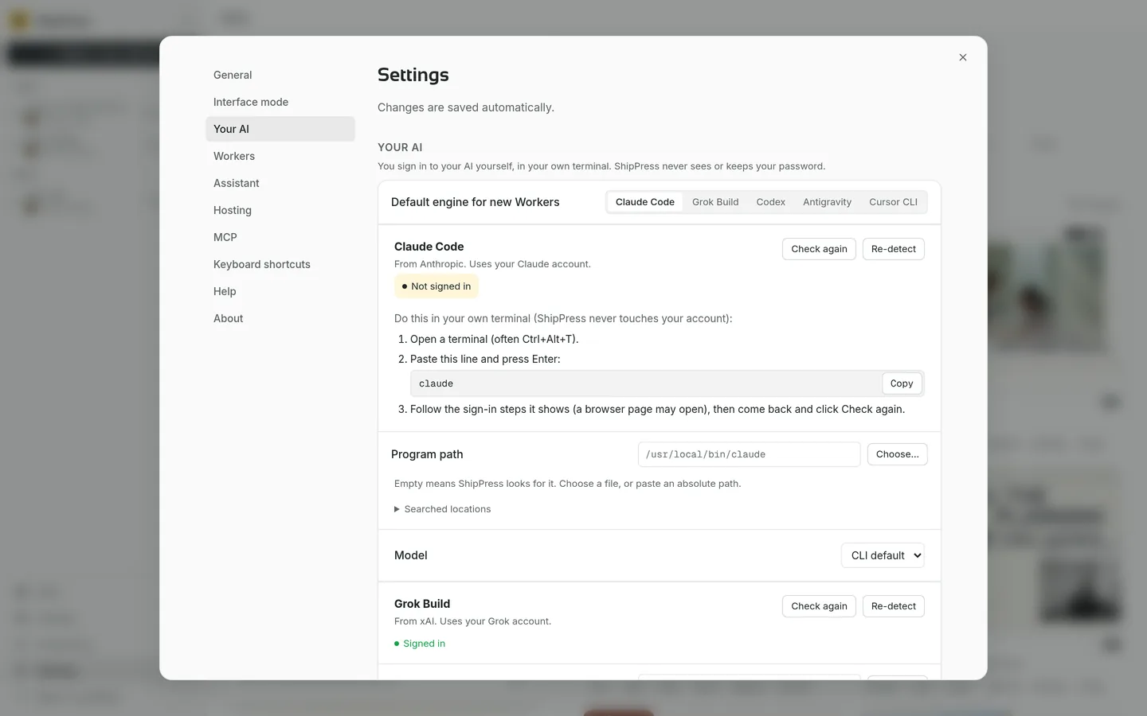Set Claude Code as default engine
Screen dimensions: 1147x716
(645, 202)
